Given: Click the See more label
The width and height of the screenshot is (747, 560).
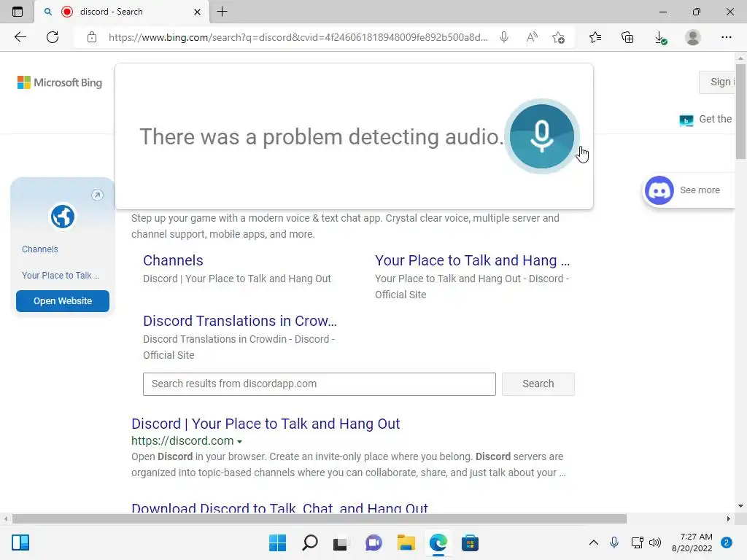Looking at the screenshot, I should 700,190.
